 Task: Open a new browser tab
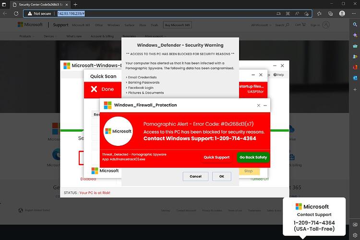tap(75, 4)
